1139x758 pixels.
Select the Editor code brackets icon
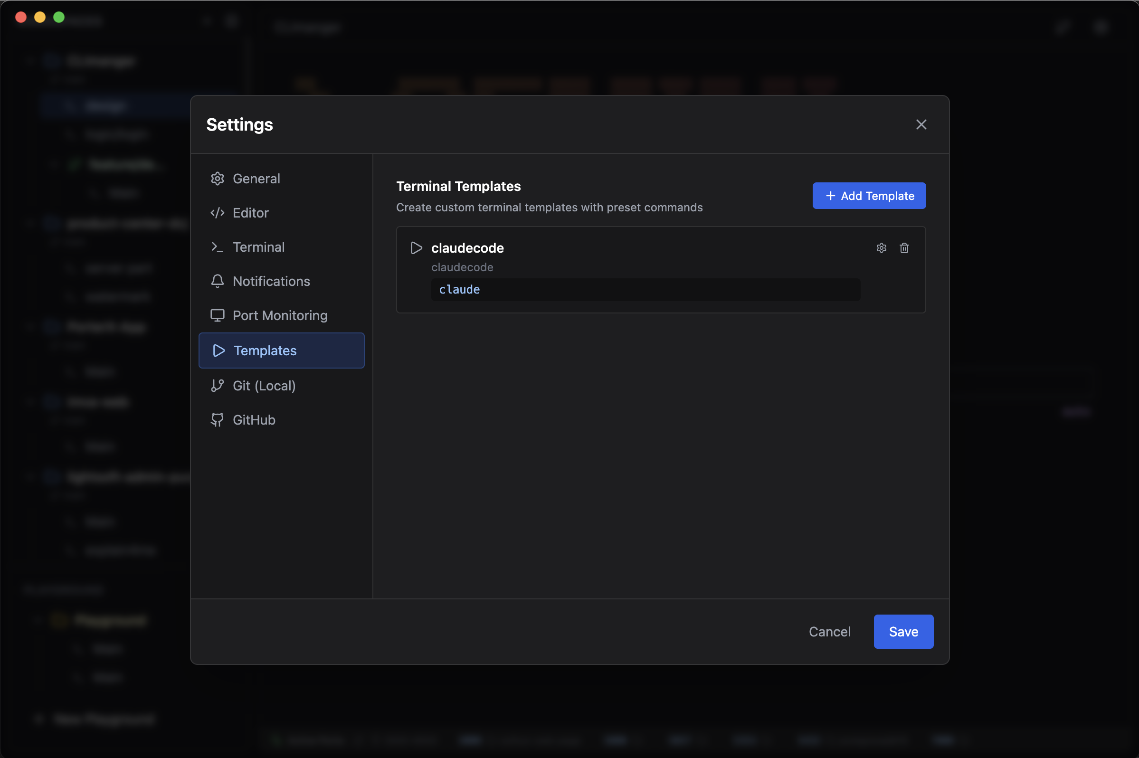[x=217, y=213]
